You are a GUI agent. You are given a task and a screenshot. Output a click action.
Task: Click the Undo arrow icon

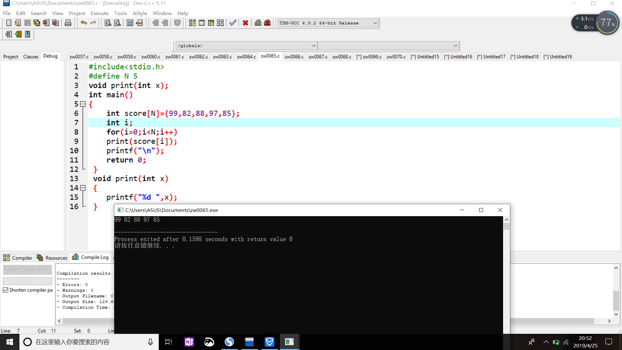click(x=84, y=23)
